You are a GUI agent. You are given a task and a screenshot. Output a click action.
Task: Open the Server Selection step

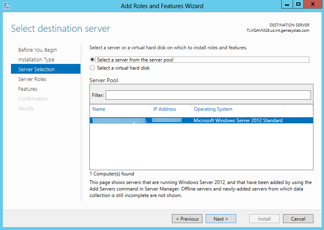click(x=37, y=70)
